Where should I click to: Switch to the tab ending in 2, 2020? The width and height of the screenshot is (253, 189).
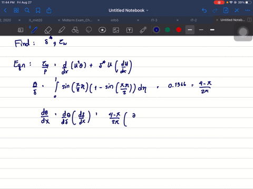[x=6, y=20]
